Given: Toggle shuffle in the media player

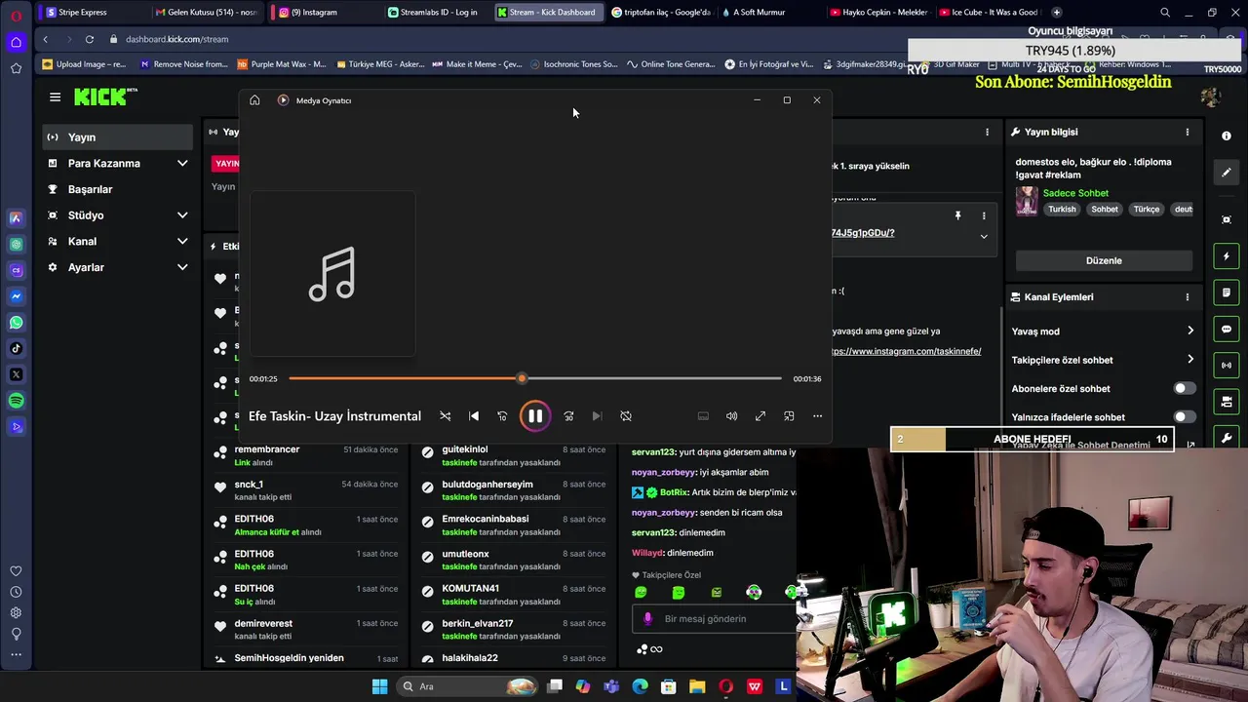Looking at the screenshot, I should point(446,416).
